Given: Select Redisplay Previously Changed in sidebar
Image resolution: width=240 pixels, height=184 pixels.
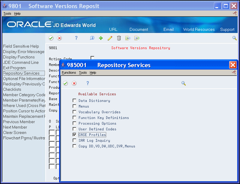Looking at the screenshot, I should pos(24,84).
